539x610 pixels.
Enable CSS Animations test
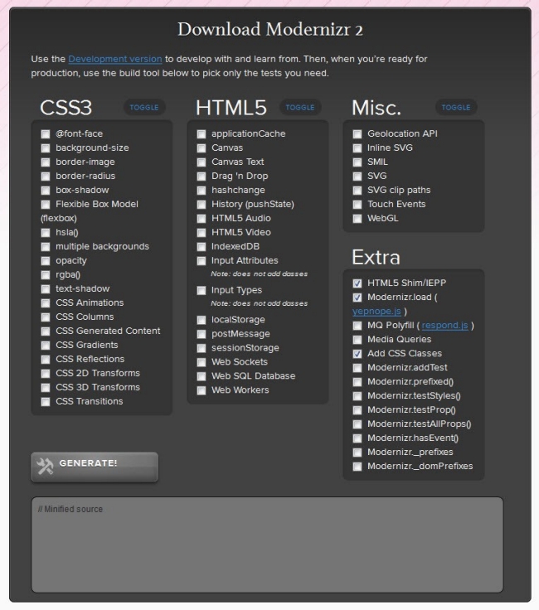tap(46, 303)
